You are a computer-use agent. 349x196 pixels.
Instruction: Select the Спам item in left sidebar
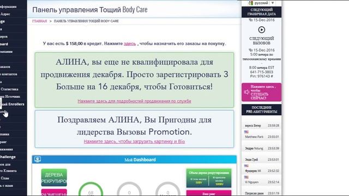[x=5, y=178]
